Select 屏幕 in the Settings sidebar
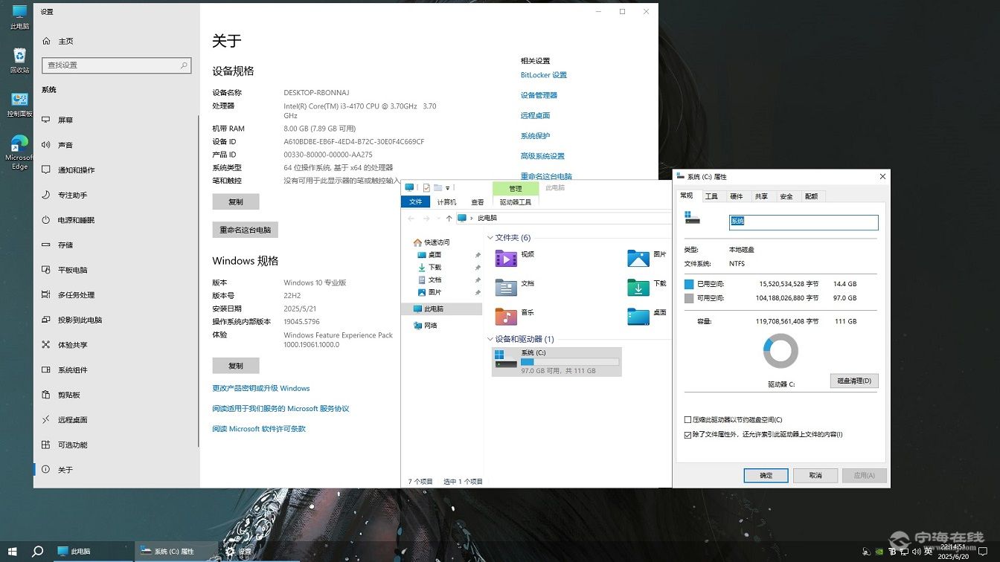This screenshot has width=1000, height=562. pyautogui.click(x=65, y=120)
